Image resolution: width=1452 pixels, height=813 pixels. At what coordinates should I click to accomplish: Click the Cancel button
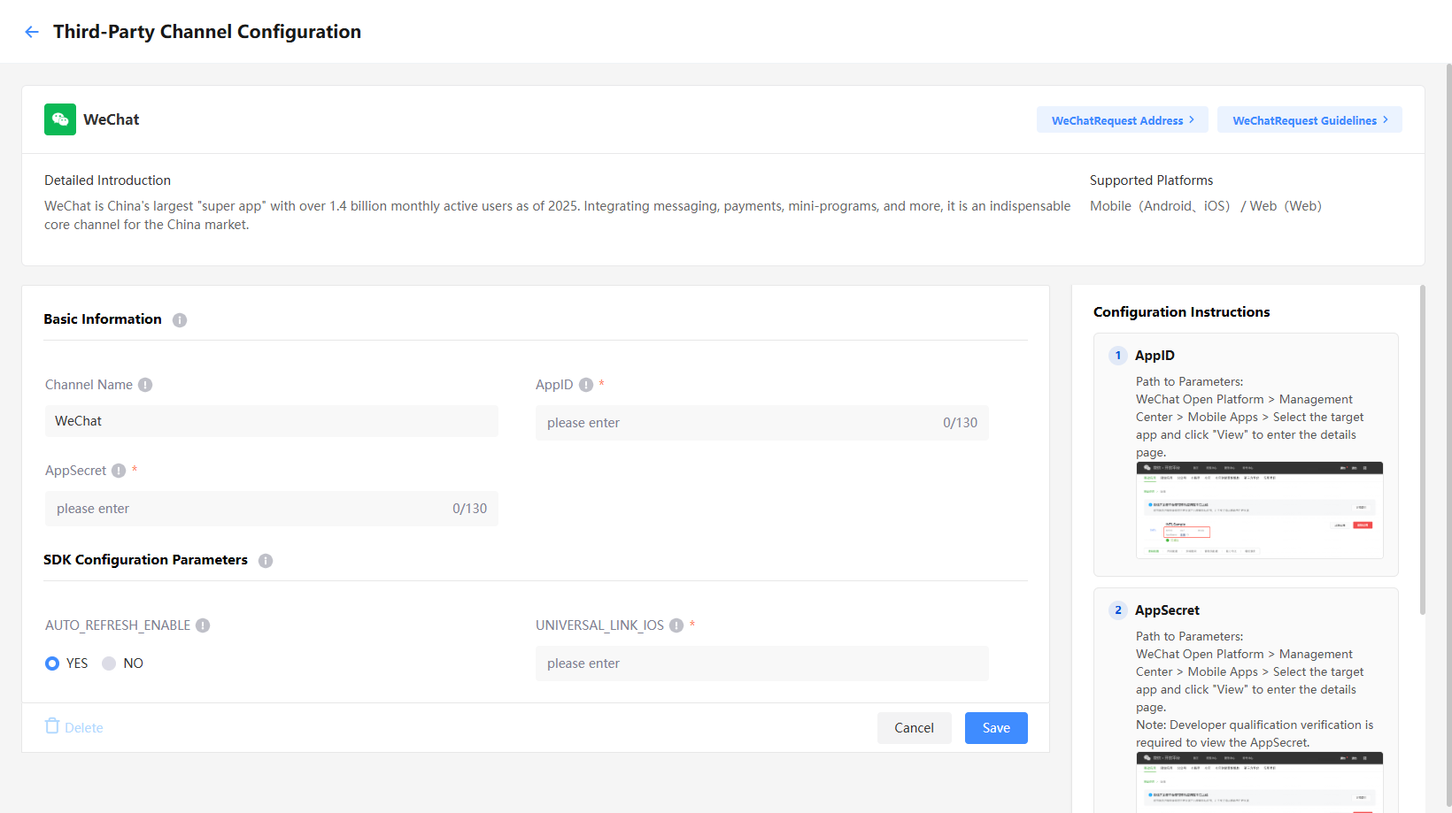(x=915, y=728)
